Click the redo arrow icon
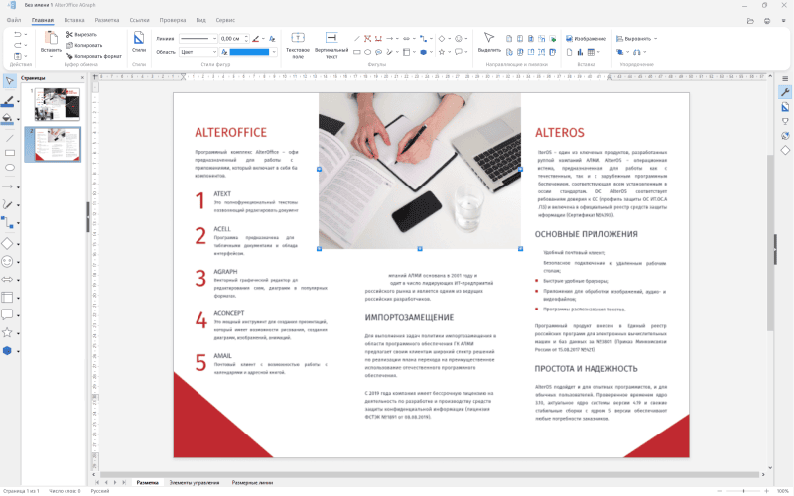Viewport: 794px width, 496px height. (17, 45)
